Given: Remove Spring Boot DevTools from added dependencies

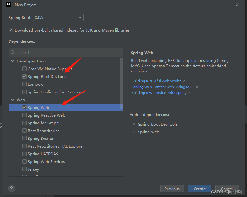Looking at the screenshot, I should 134,124.
